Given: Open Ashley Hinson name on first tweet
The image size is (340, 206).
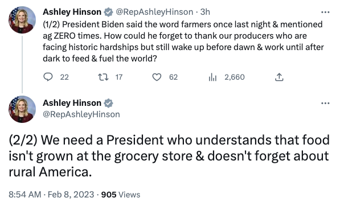Looking at the screenshot, I should [72, 12].
